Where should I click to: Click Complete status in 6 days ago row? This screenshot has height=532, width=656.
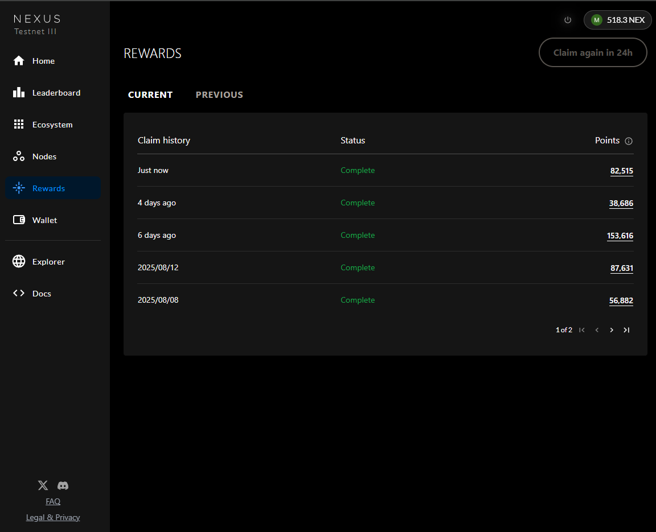click(x=358, y=236)
